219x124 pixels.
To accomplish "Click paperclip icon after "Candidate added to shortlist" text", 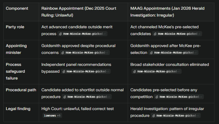I will pyautogui.click(x=65, y=97).
